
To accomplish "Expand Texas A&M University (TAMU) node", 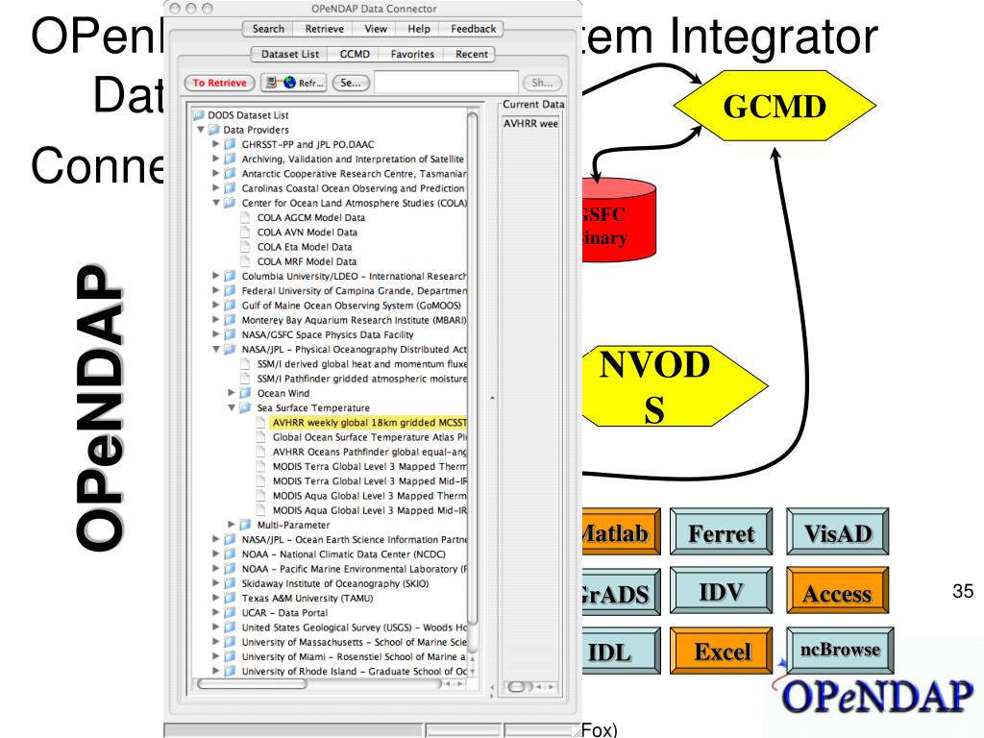I will (216, 598).
